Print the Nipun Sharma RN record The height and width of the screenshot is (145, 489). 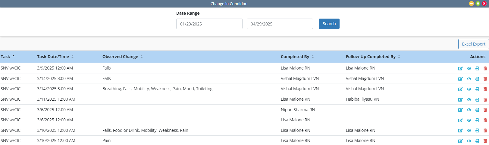477,110
